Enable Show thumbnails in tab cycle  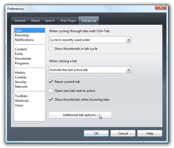pos(51,49)
